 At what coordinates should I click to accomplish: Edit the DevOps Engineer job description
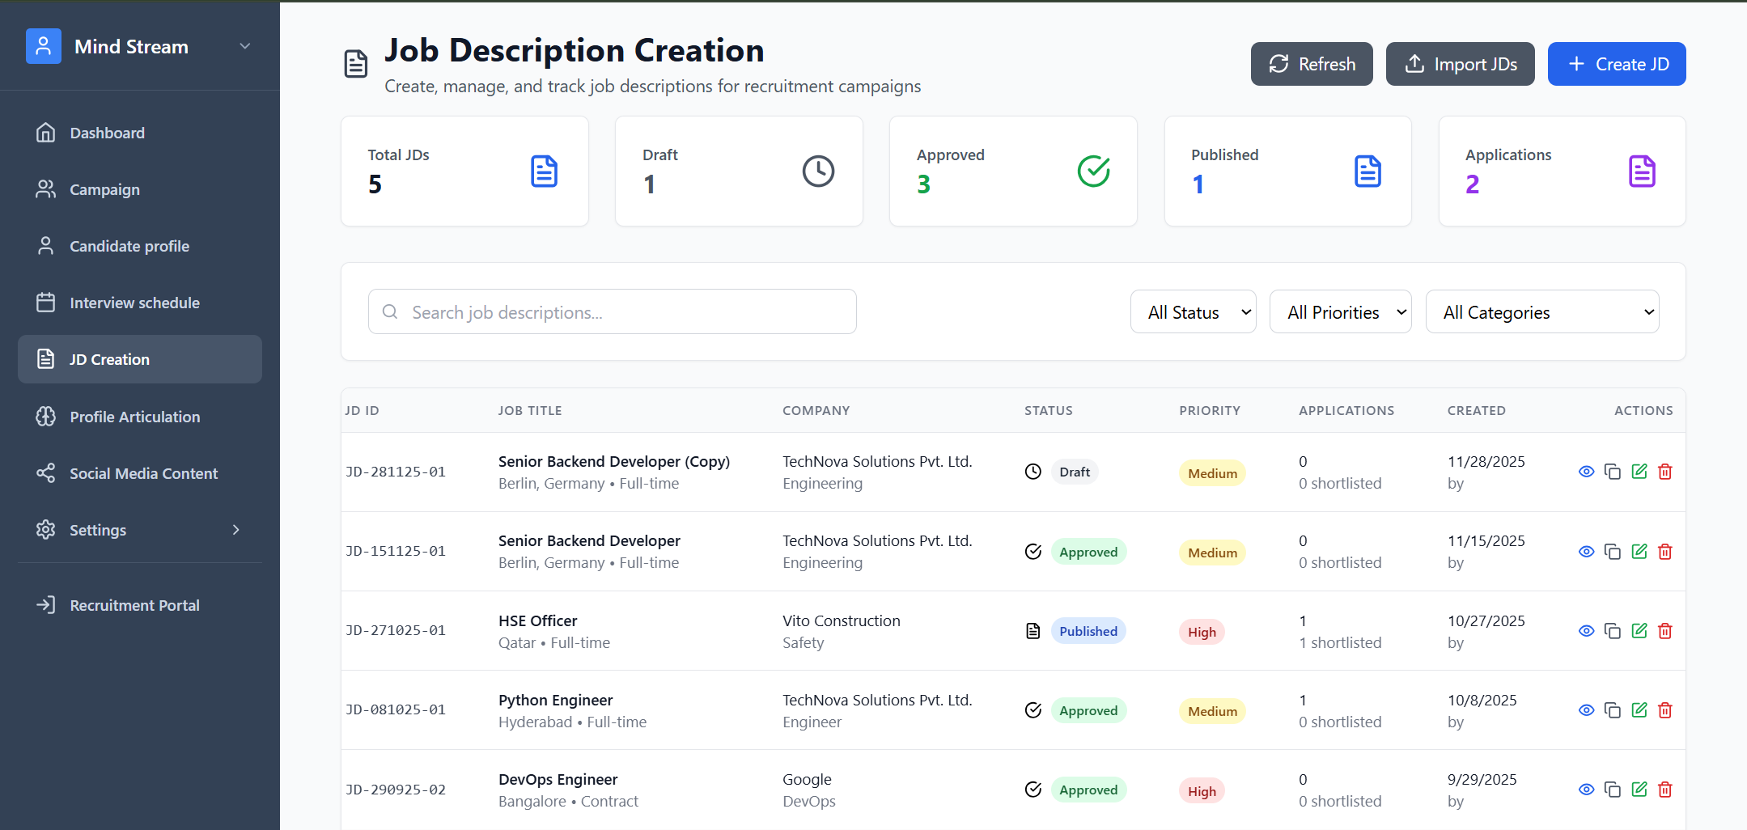pyautogui.click(x=1639, y=790)
